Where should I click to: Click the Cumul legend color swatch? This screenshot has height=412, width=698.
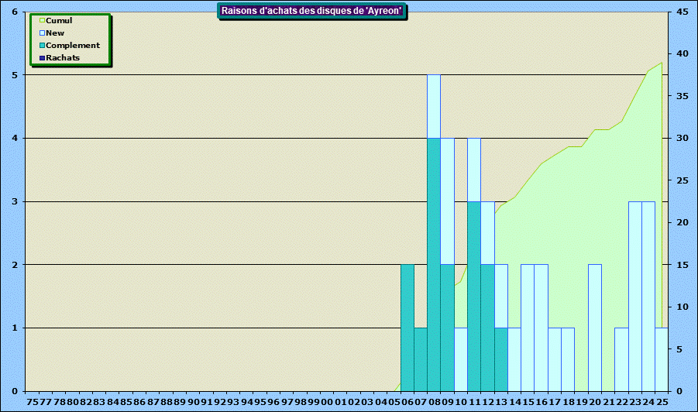[43, 21]
